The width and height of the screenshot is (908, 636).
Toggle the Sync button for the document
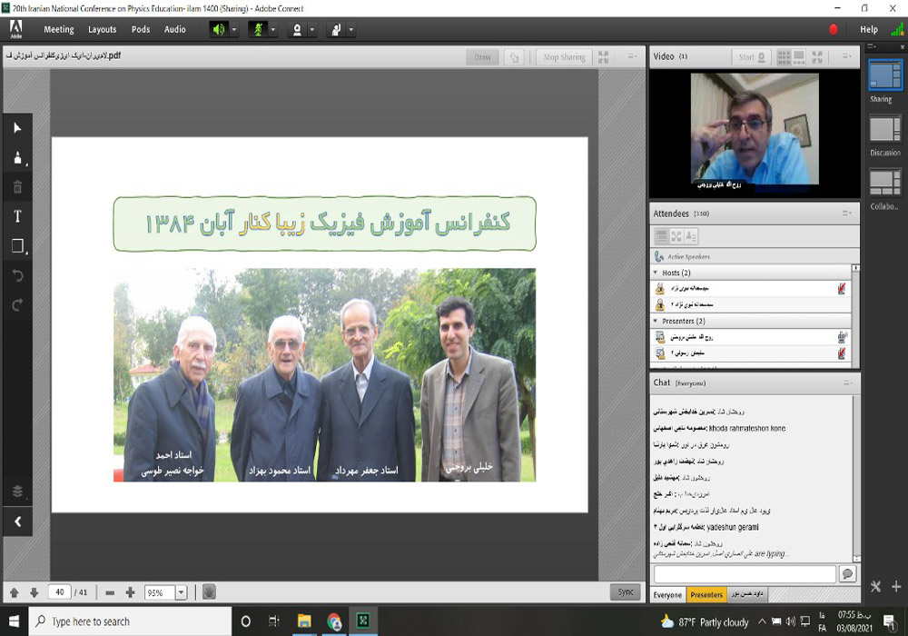click(626, 591)
